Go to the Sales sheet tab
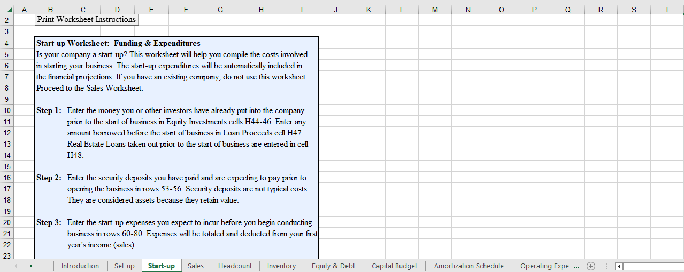Screen dimensions: 684x272 pyautogui.click(x=196, y=266)
